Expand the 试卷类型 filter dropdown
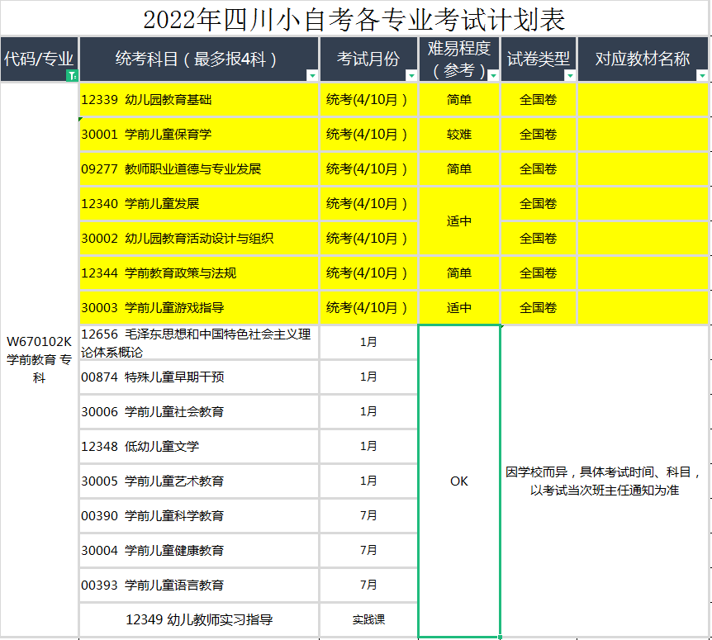 click(569, 75)
